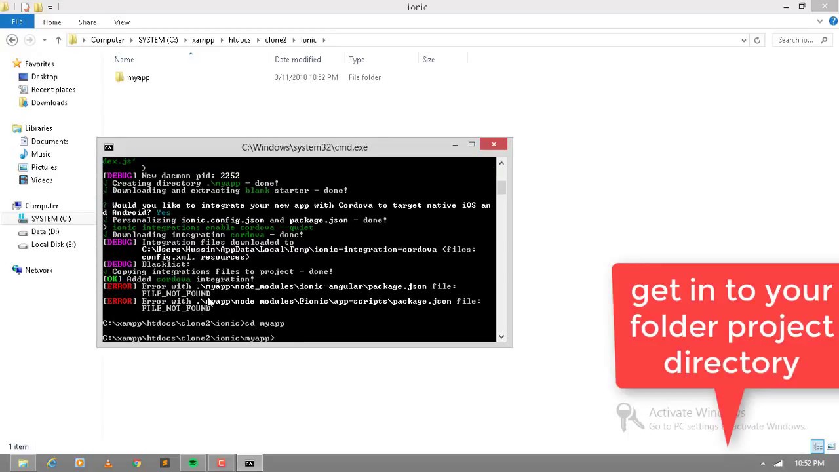Screen dimensions: 839x472
Task: Click the New folder icon in title bar
Action: pos(38,7)
